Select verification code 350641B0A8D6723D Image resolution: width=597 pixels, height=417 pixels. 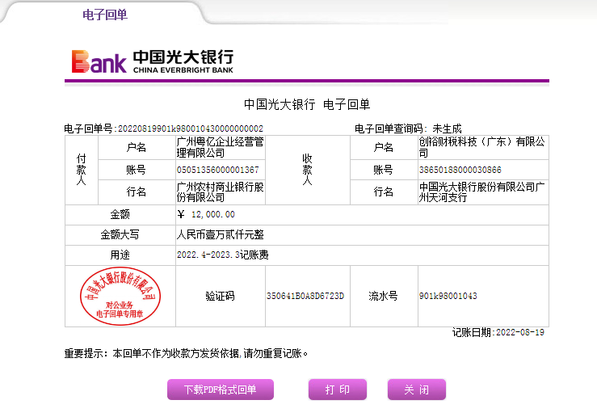305,296
